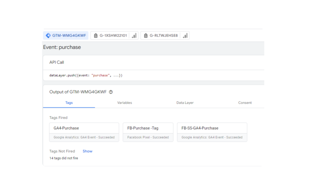Click tag icon before G-RLTWJEHSE8
The image size is (317, 190).
(145, 36)
